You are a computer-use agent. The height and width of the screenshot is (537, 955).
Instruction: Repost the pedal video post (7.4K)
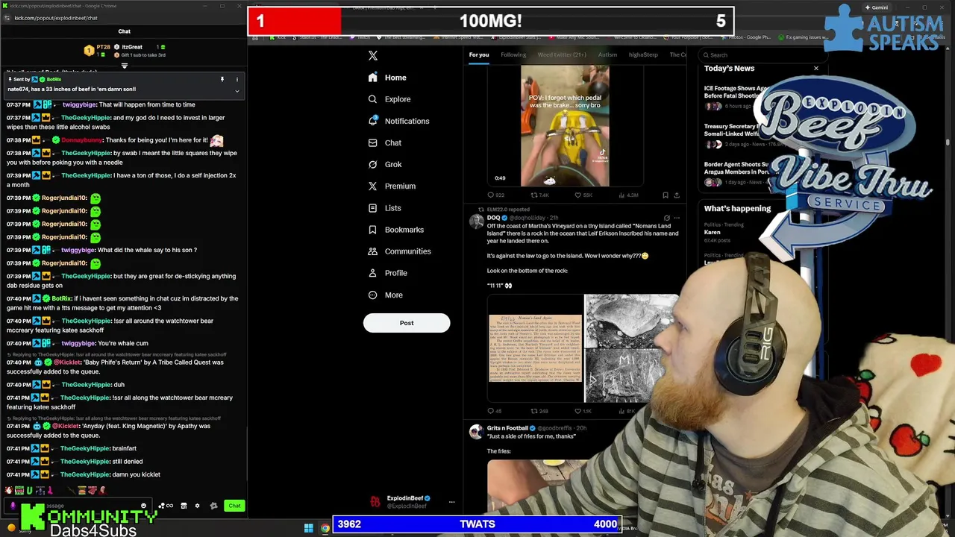click(539, 195)
